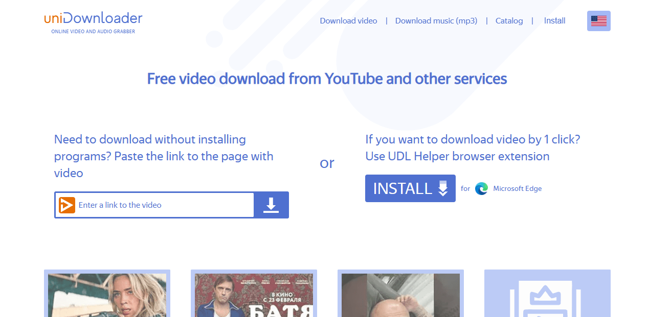This screenshot has height=317, width=648.
Task: Click the download icon inside the INSTALL button
Action: pos(442,188)
